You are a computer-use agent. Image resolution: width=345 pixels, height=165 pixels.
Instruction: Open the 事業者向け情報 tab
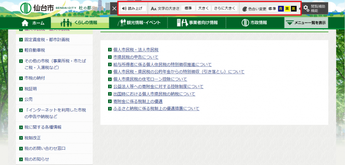[x=197, y=23]
